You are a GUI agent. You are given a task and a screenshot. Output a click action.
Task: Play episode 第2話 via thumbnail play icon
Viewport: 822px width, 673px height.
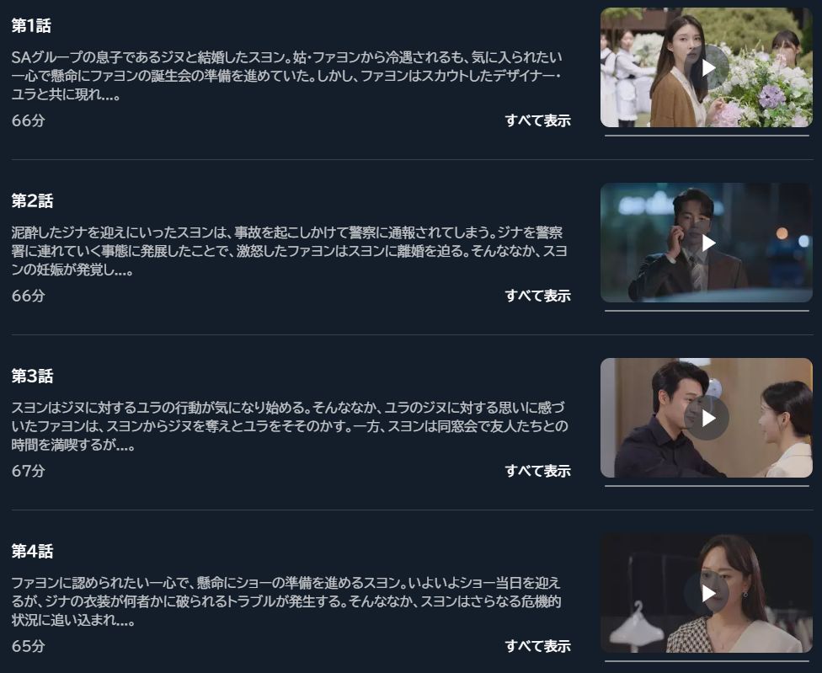pyautogui.click(x=707, y=242)
